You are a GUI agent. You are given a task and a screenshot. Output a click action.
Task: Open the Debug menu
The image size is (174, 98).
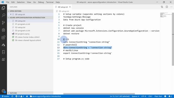(41, 2)
